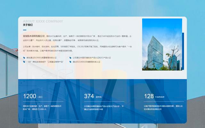Click the description under 374 patents
The height and width of the screenshot is (128, 205).
102,108
